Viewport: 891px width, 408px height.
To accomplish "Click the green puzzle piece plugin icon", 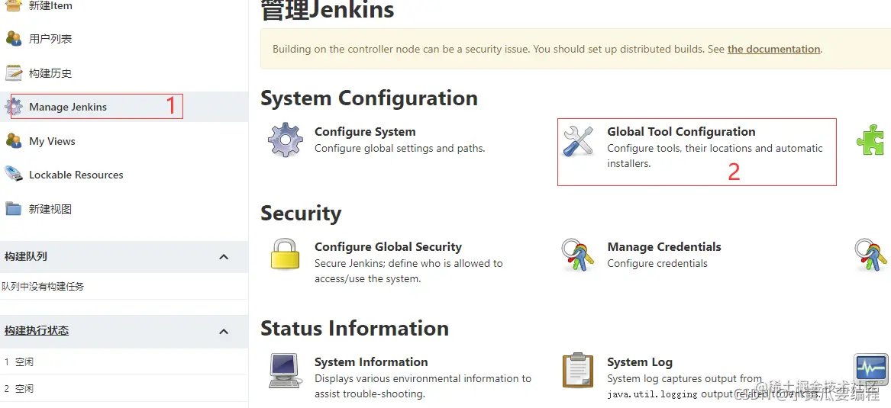I will pos(870,140).
